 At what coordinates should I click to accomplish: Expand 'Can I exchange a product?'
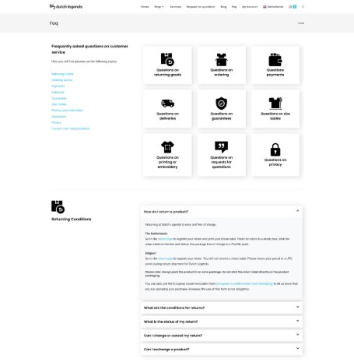pos(222,349)
